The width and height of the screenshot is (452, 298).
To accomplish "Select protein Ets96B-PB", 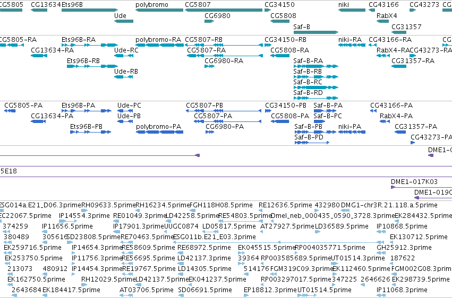I will (90, 132).
